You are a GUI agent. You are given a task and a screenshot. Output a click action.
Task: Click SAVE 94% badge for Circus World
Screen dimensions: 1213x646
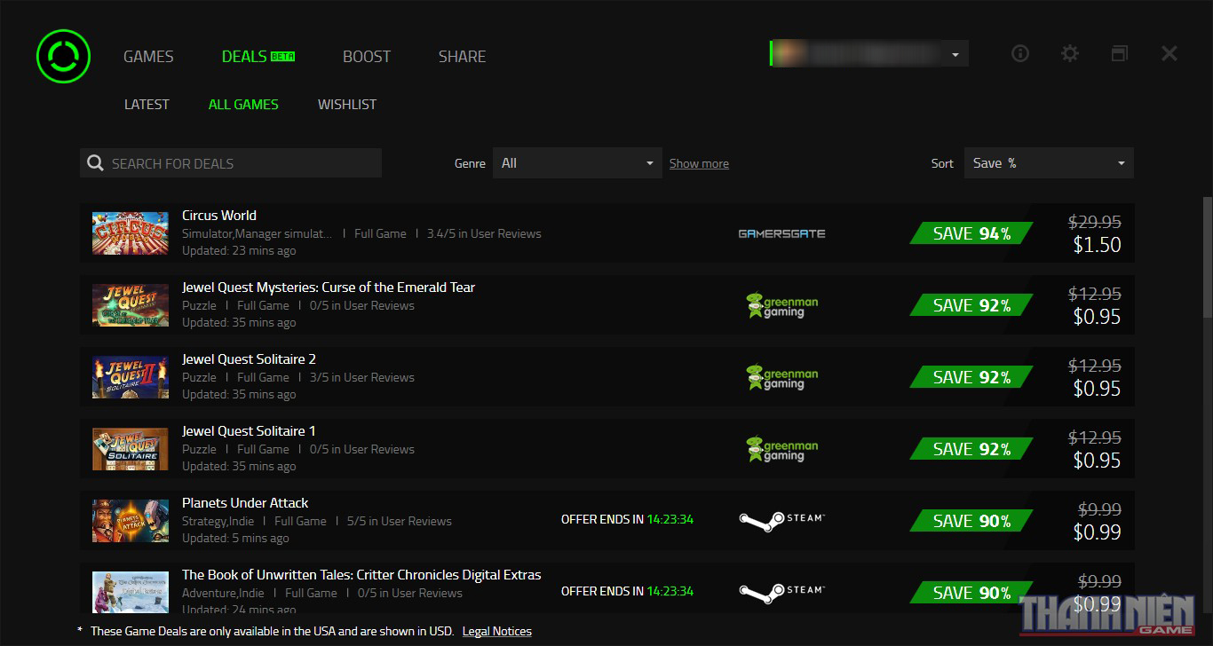click(x=971, y=233)
